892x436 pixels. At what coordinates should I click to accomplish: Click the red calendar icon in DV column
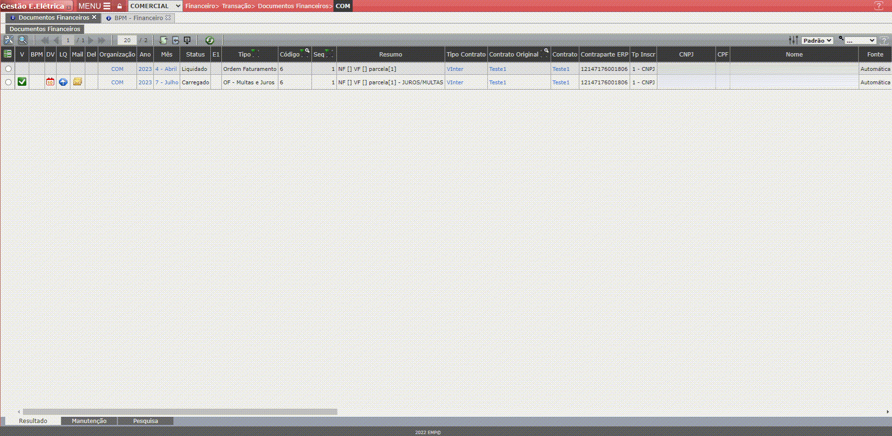tap(50, 82)
